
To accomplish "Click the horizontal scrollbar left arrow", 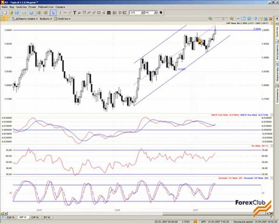I will coord(7,213).
